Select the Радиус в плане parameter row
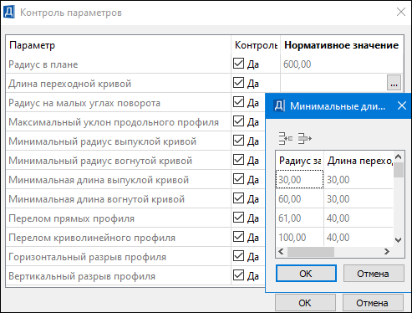This screenshot has height=313, width=412. pyautogui.click(x=119, y=64)
